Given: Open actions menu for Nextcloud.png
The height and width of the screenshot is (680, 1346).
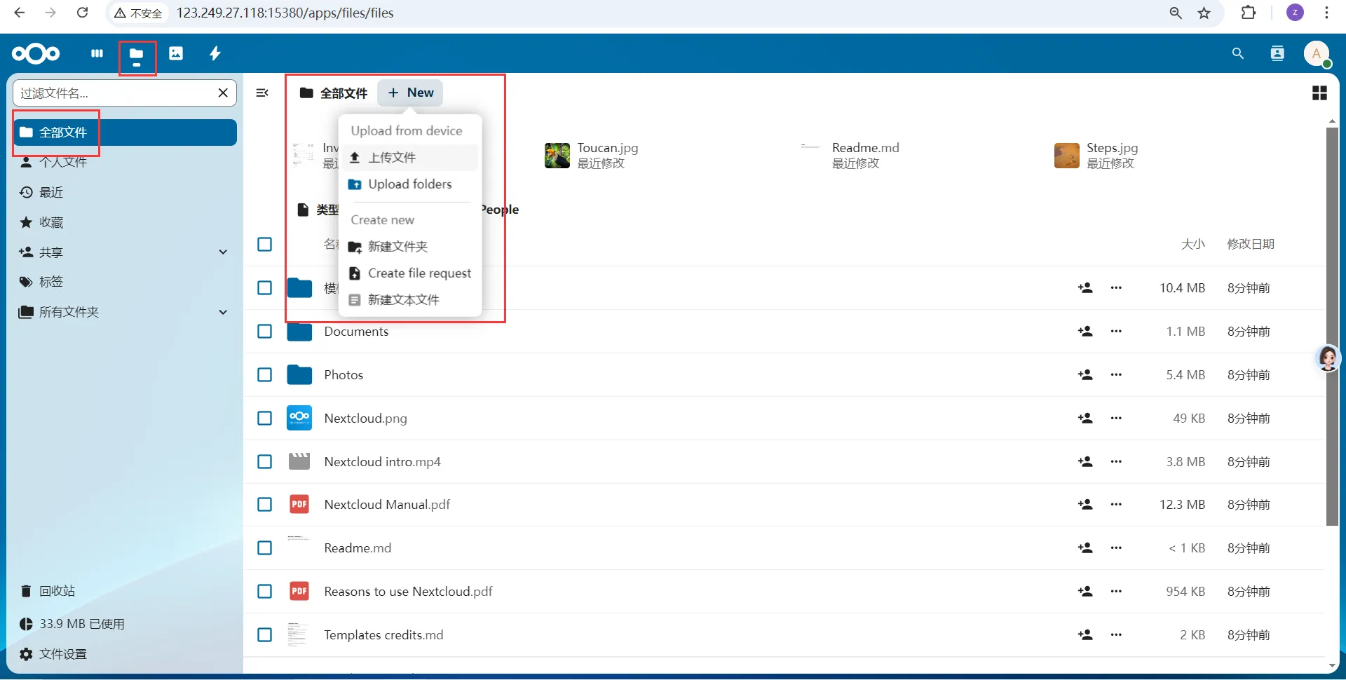Looking at the screenshot, I should point(1116,419).
